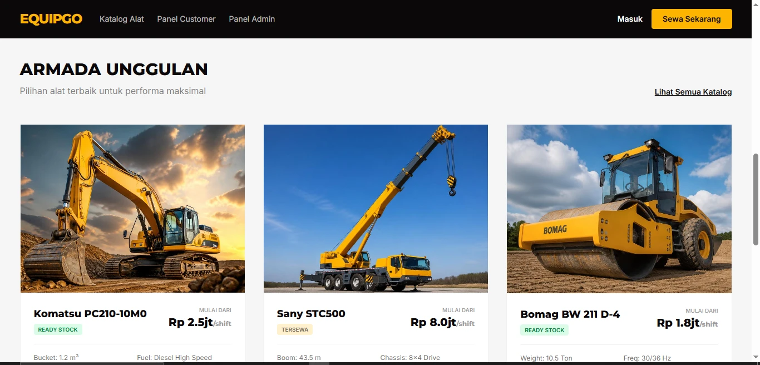760x365 pixels.
Task: Click the Weight: 10.5 Ton spec
Action: tap(546, 358)
